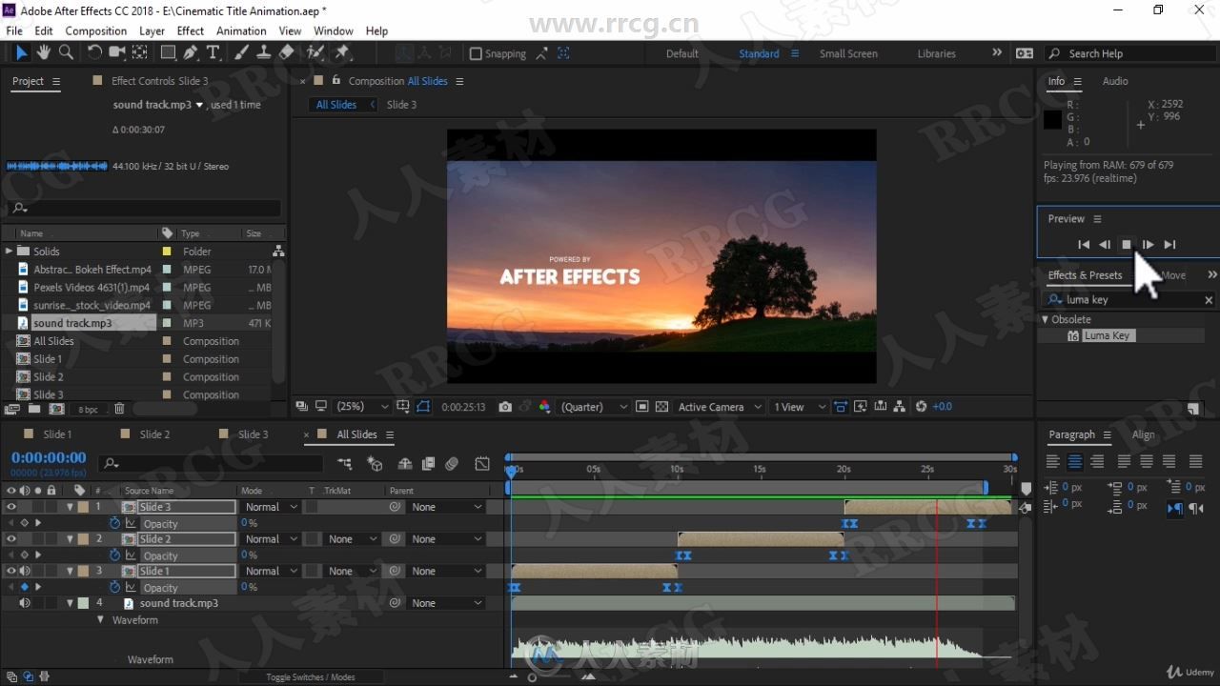Viewport: 1220px width, 686px height.
Task: Open the Effect menu
Action: pyautogui.click(x=191, y=30)
